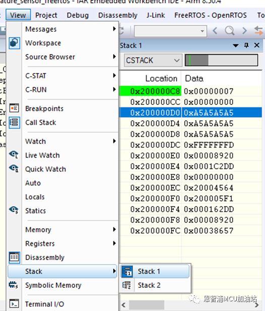Image resolution: width=265 pixels, height=311 pixels.
Task: Click the Quick Watch eye icon
Action: [x=14, y=169]
